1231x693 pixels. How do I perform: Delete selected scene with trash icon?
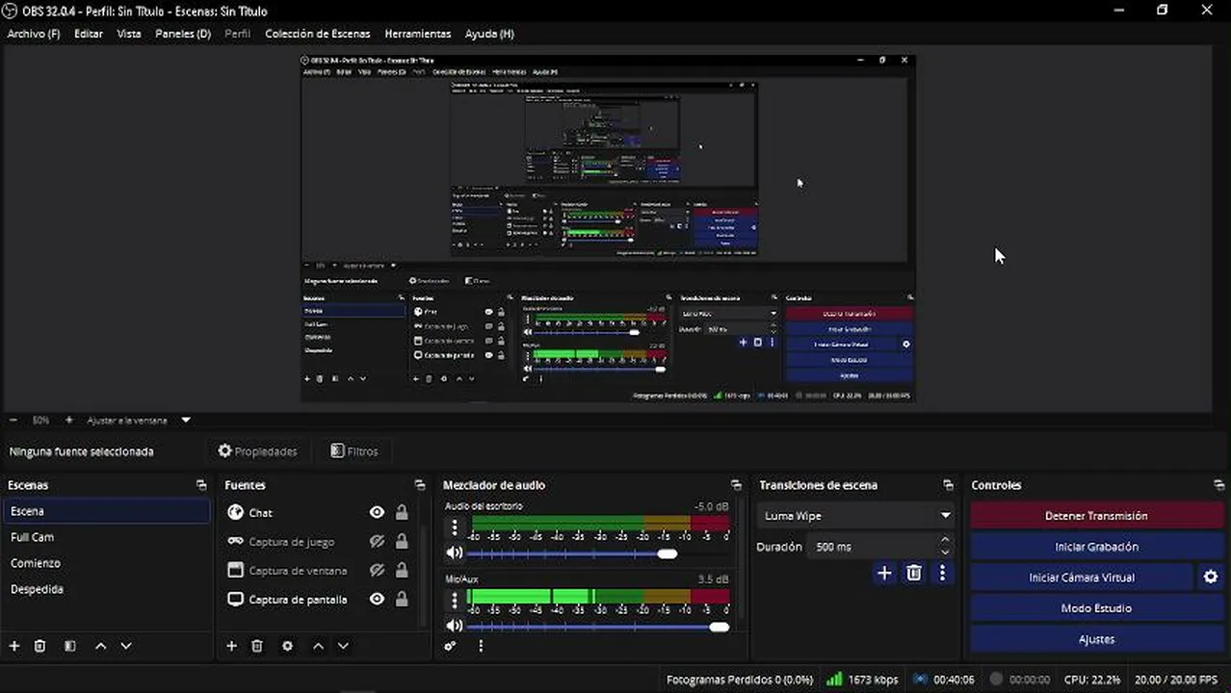39,646
